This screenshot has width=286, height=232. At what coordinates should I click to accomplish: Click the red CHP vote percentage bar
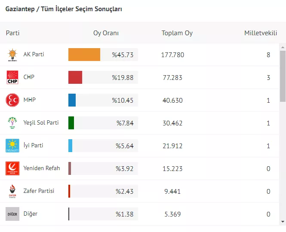[x=75, y=77]
